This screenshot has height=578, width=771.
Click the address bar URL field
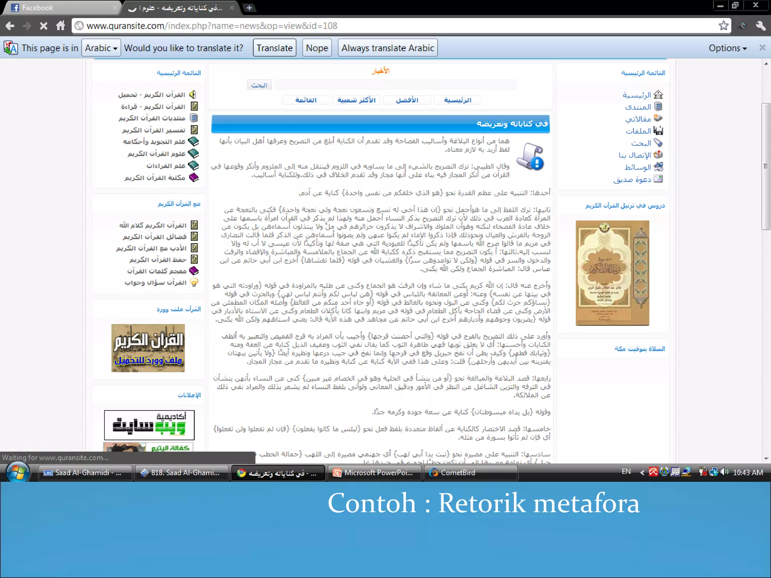click(376, 26)
